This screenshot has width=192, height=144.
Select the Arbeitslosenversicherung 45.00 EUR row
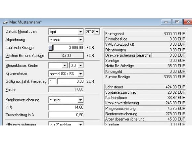pos(145,119)
